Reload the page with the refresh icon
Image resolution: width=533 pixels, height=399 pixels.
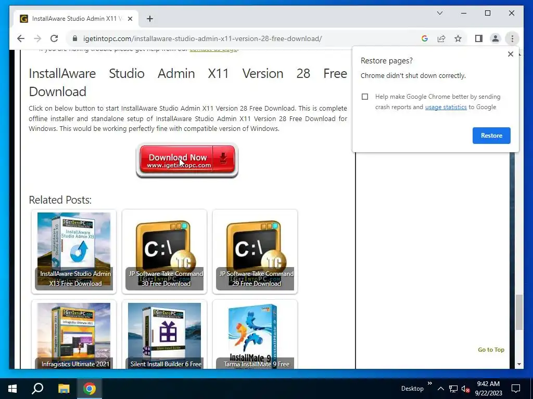point(54,38)
